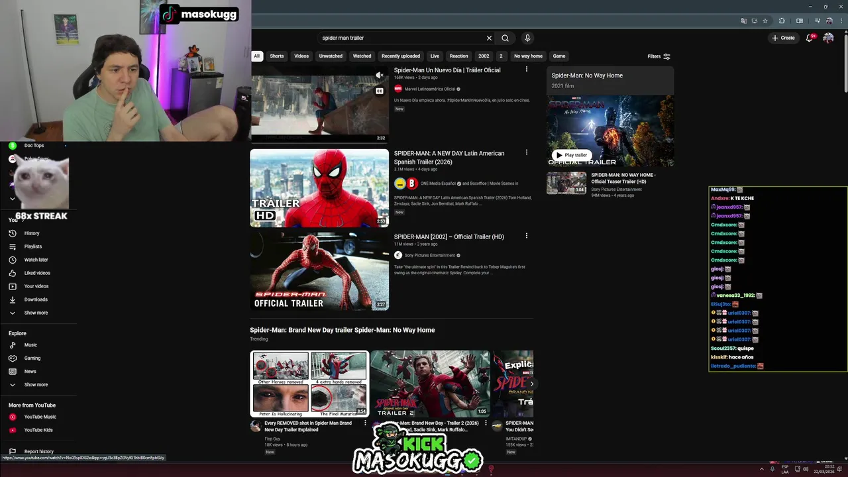This screenshot has width=848, height=477.
Task: Unmute the preview on first video thumbnail
Action: (x=380, y=76)
